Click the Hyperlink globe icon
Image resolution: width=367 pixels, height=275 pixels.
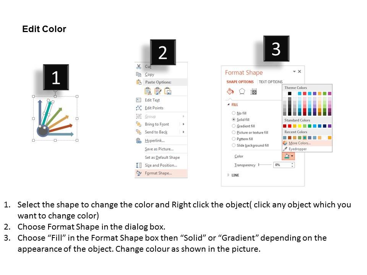(138, 141)
